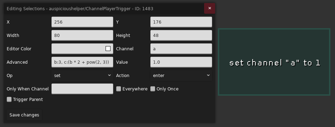Select the 'set channel "a" to 1' trigger
This screenshot has height=127, width=335.
[x=274, y=62]
